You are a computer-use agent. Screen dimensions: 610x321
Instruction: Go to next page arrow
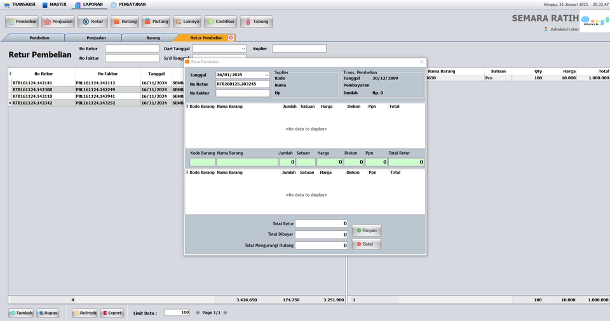[225, 313]
